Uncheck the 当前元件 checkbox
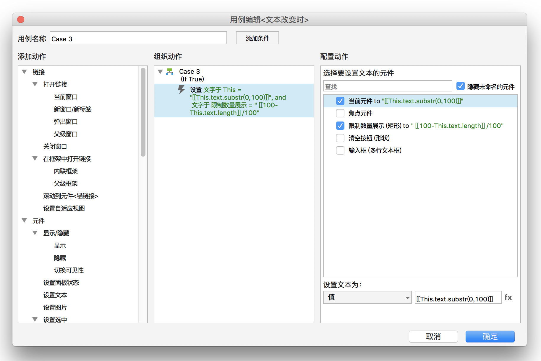 [340, 101]
